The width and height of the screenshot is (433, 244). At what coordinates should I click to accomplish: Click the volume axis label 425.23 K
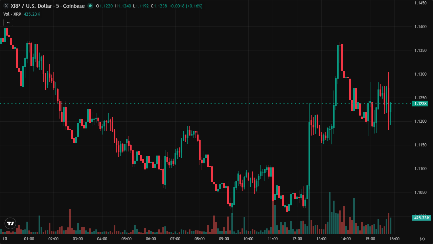pyautogui.click(x=421, y=218)
